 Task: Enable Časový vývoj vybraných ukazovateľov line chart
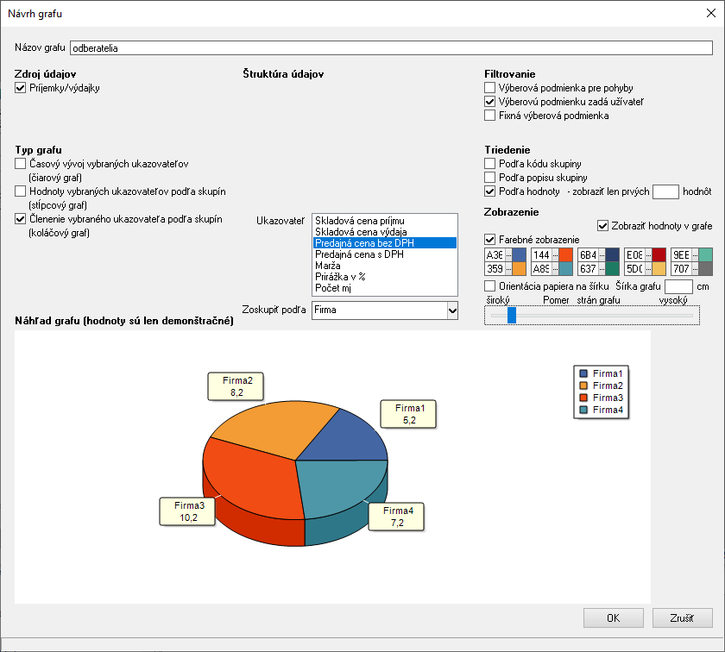(21, 164)
